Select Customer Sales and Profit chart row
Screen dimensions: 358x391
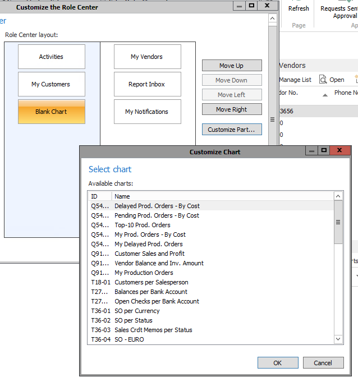(149, 254)
